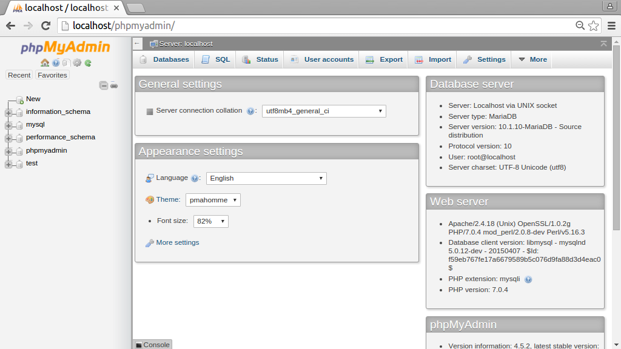Open the Status tab

coord(260,59)
